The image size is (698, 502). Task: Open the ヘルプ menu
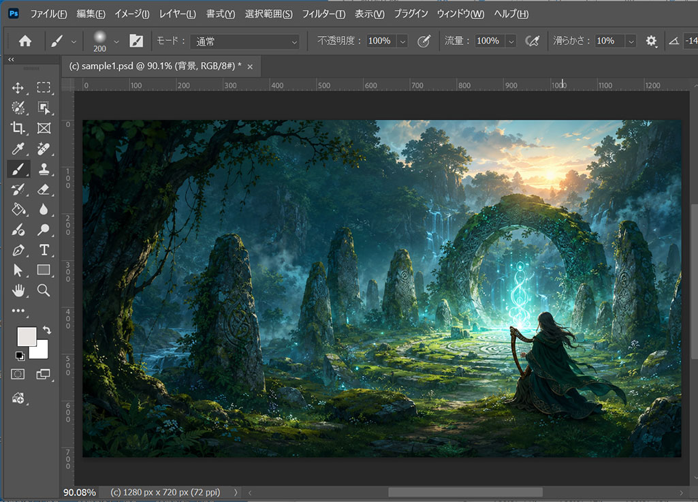click(x=511, y=14)
